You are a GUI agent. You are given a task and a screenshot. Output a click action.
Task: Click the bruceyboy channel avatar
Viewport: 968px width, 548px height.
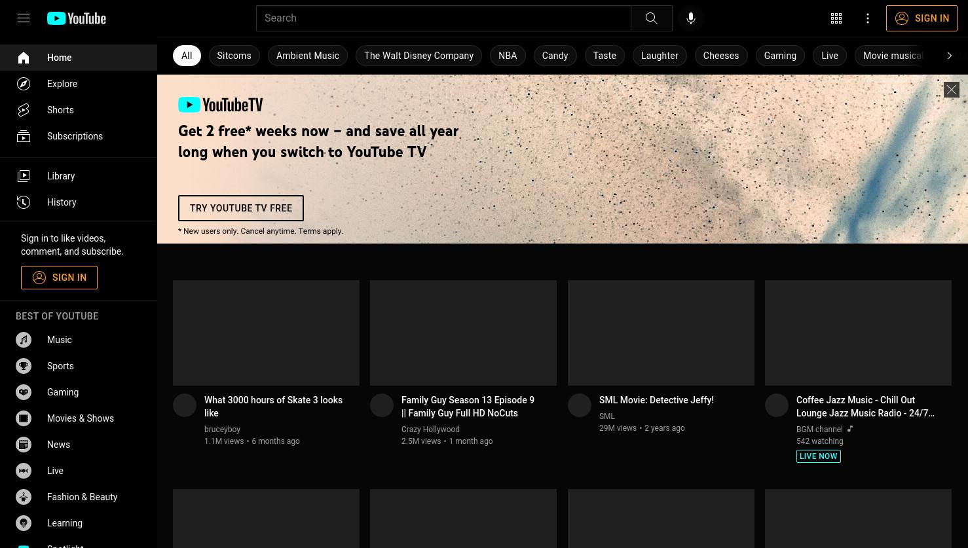(x=185, y=405)
